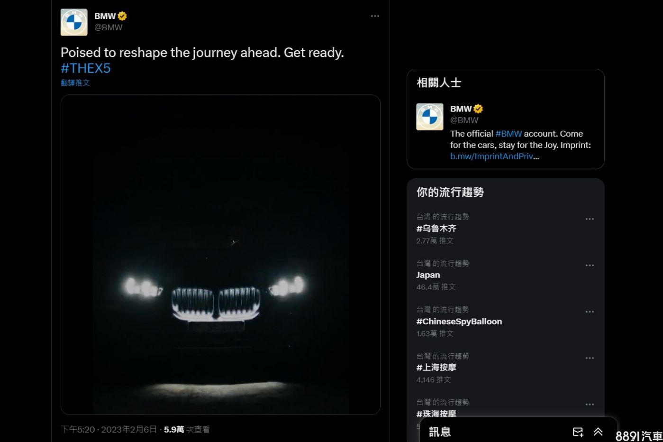Viewport: 663px width, 442px height.
Task: Select the Japan trending topic
Action: coord(428,275)
